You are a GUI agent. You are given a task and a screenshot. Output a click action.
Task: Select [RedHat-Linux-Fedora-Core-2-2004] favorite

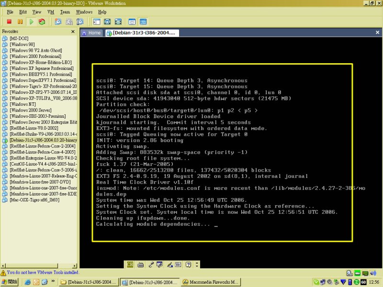coord(43,146)
